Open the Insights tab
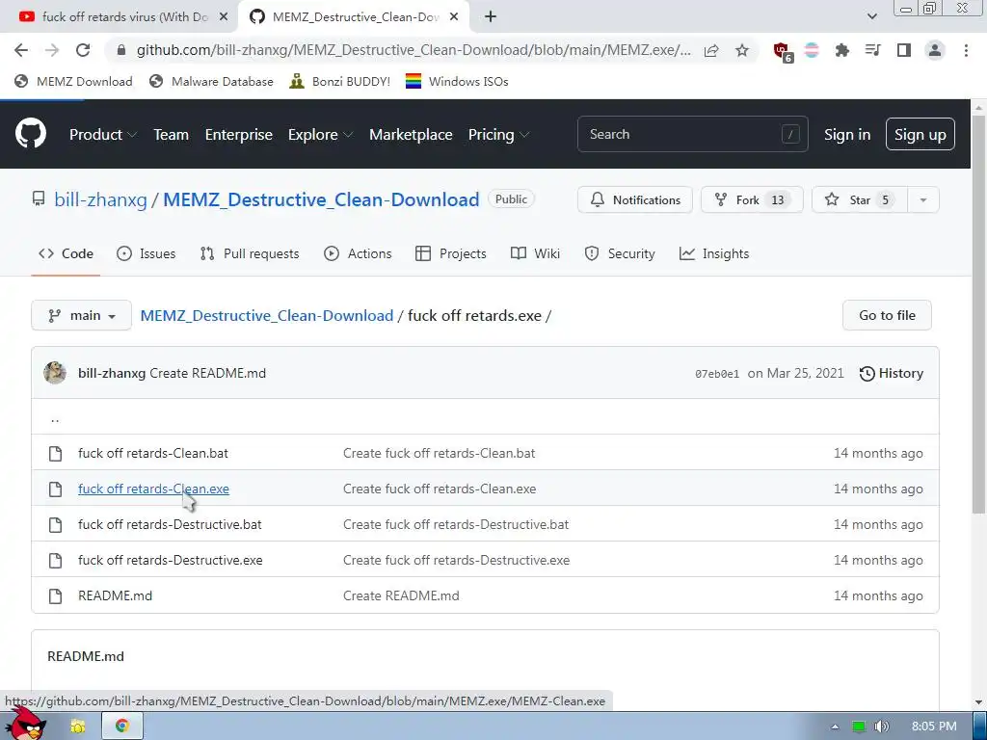The width and height of the screenshot is (987, 740). [x=714, y=253]
